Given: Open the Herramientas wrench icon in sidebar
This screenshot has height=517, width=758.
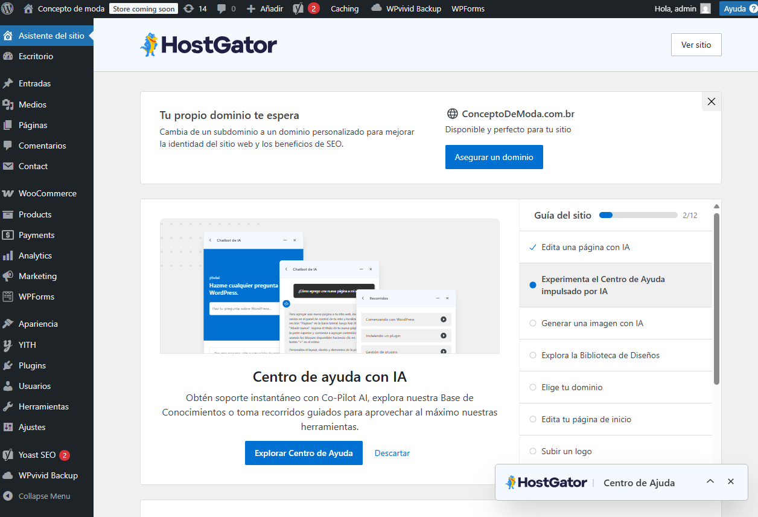Looking at the screenshot, I should coord(8,406).
